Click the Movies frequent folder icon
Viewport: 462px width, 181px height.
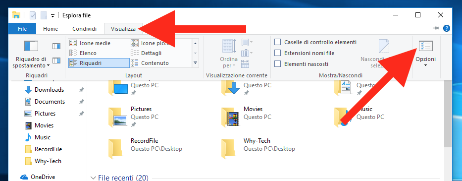(231, 117)
